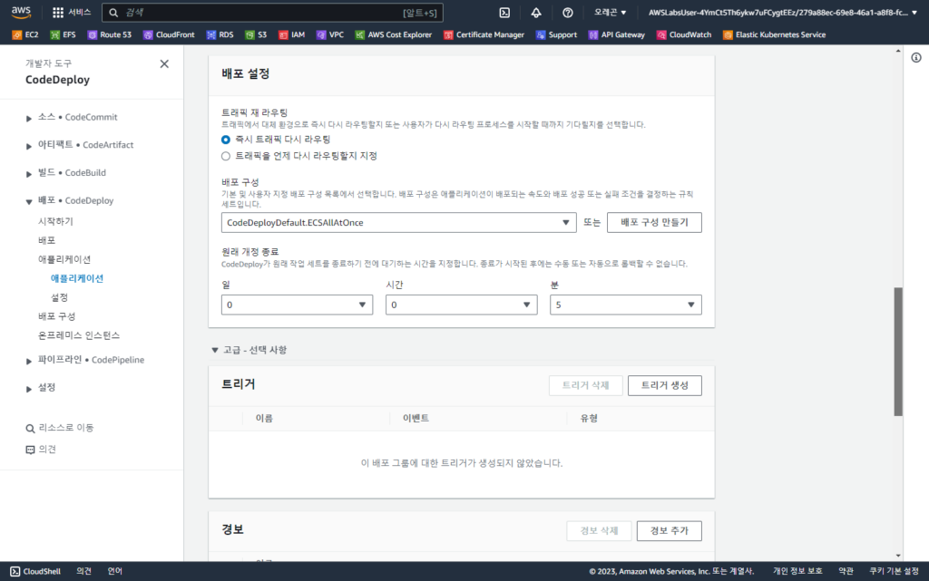
Task: Go to 시작하기 in the sidebar
Action: [x=55, y=221]
